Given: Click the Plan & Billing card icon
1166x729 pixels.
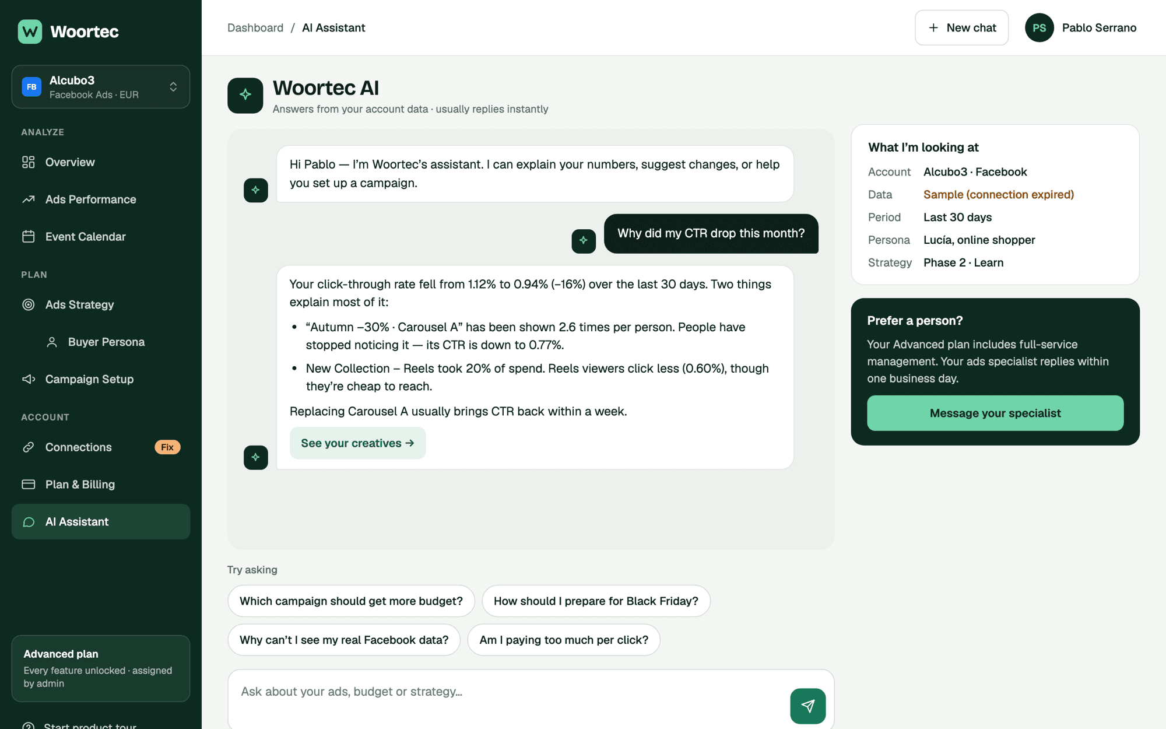Looking at the screenshot, I should coord(29,485).
